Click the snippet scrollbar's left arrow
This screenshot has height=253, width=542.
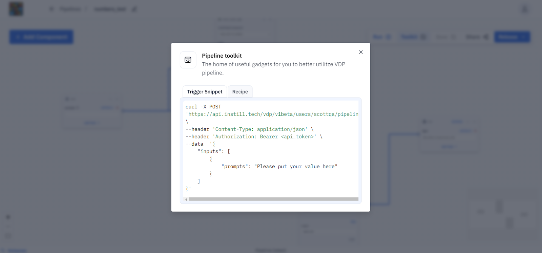[x=186, y=199]
